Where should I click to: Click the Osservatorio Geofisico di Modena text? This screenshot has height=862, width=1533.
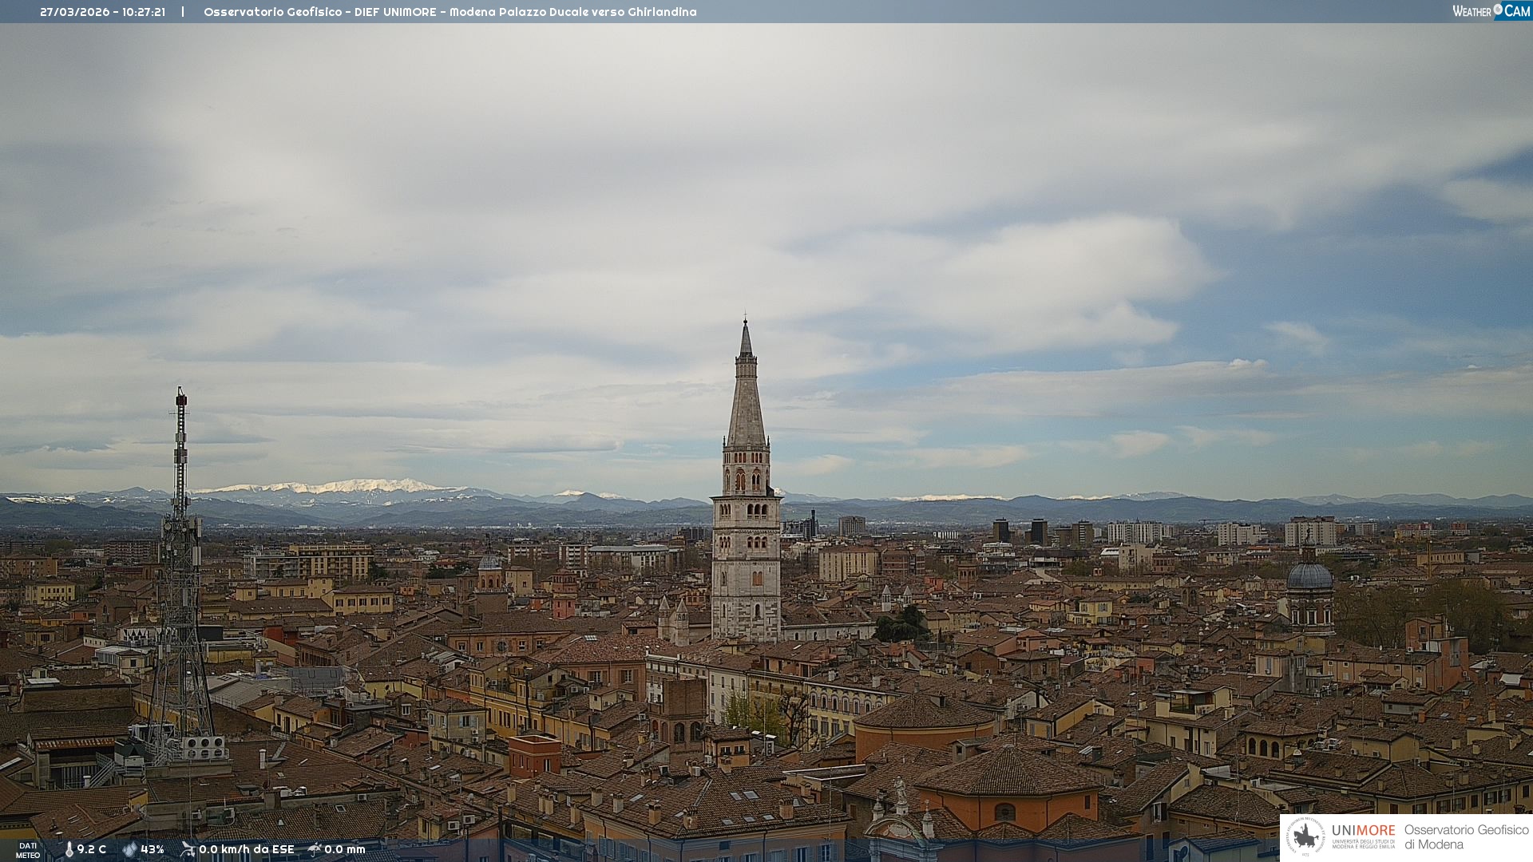(x=1466, y=836)
